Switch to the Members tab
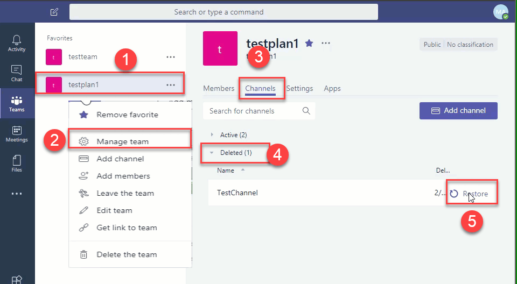This screenshot has height=284, width=517. click(x=219, y=88)
